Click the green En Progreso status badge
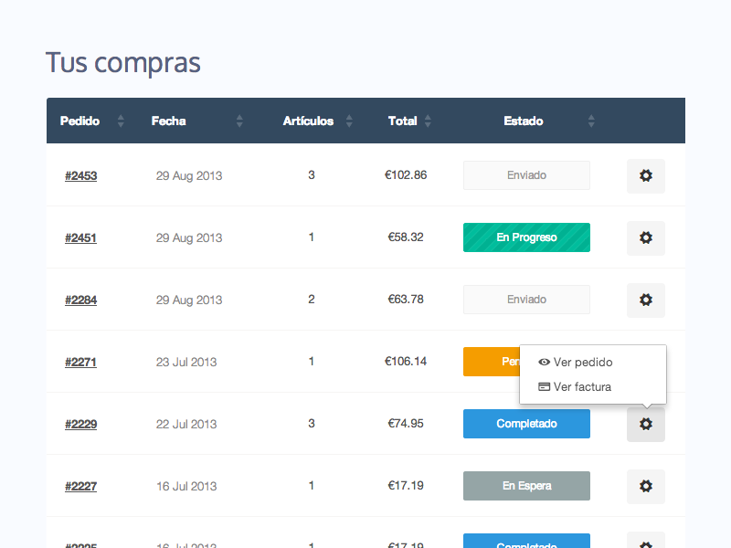 526,237
